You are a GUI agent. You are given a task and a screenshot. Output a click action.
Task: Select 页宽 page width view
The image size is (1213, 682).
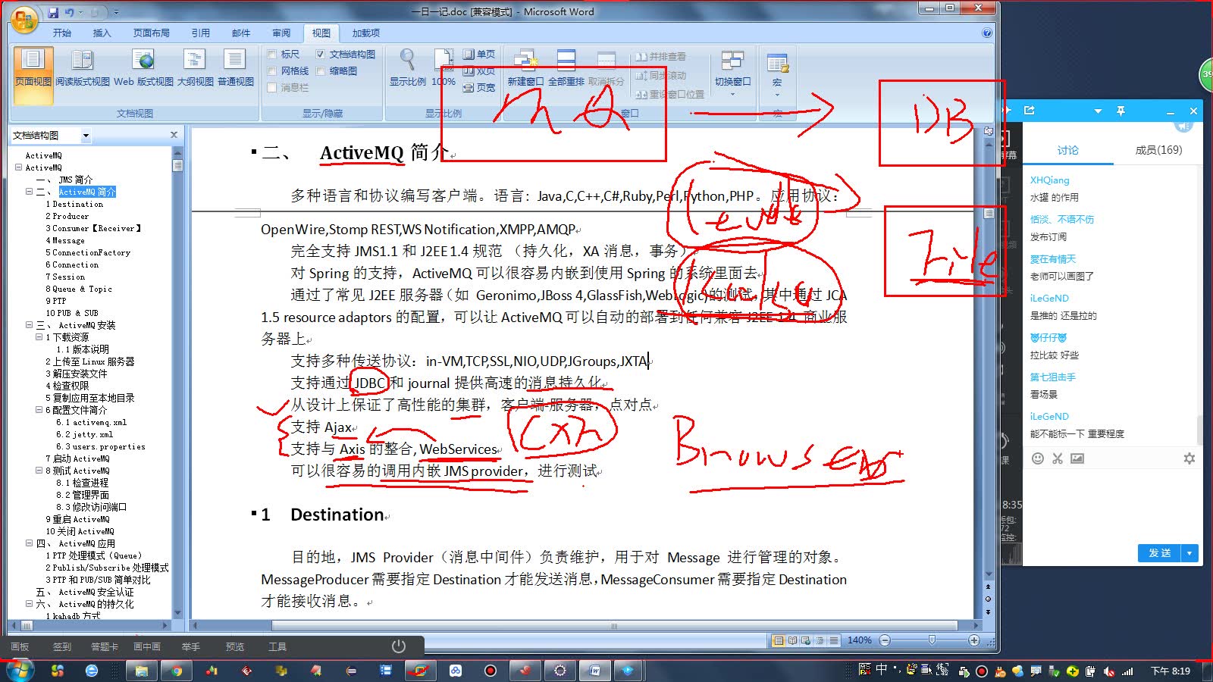point(479,88)
